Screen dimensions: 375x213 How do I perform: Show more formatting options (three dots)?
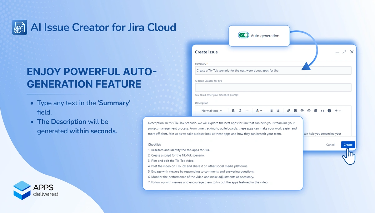coord(247,111)
